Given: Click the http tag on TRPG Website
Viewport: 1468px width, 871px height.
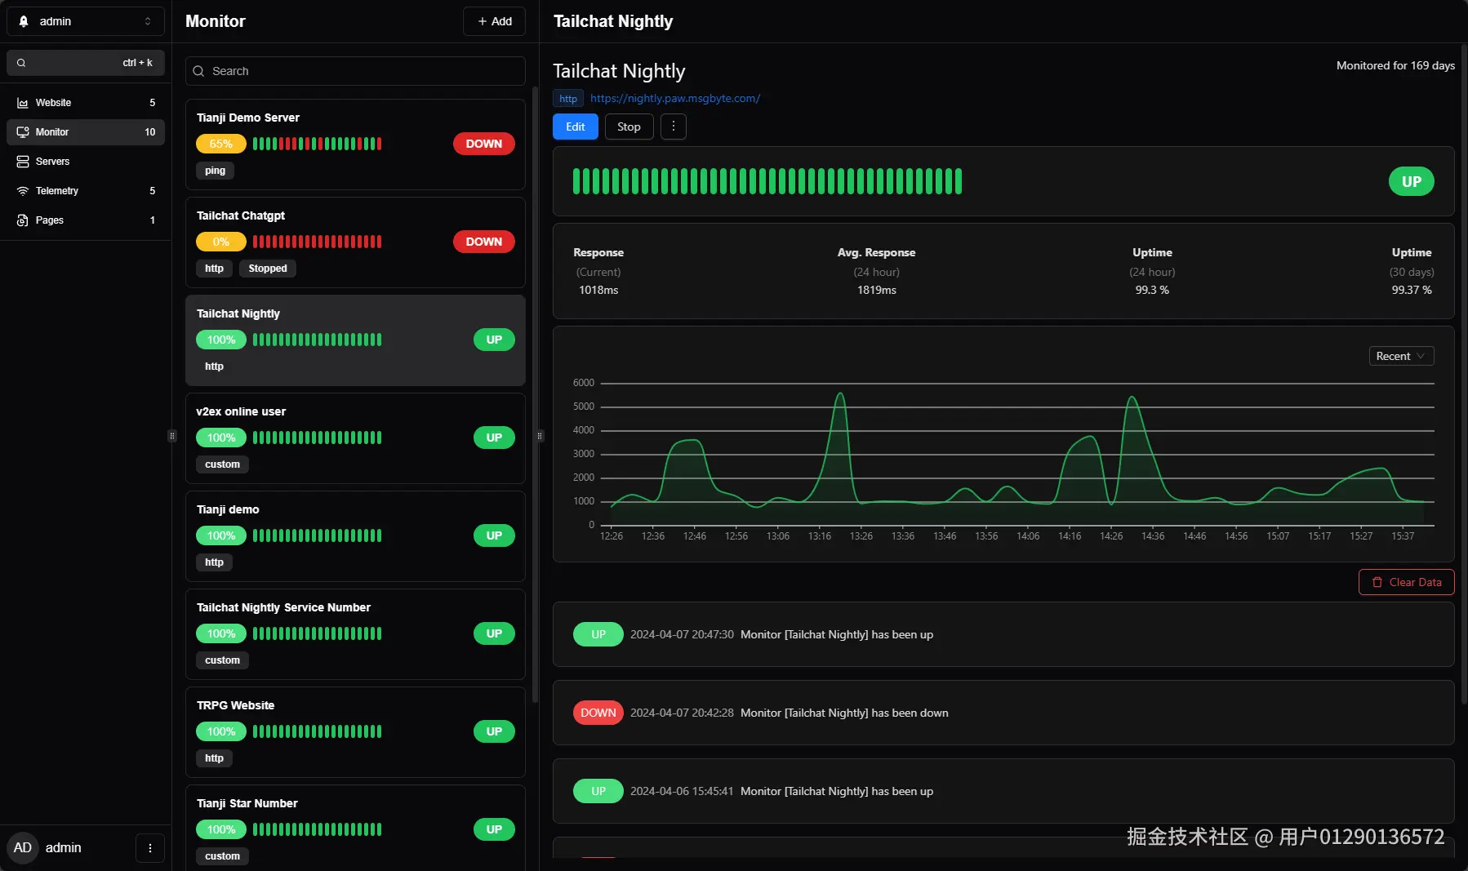Looking at the screenshot, I should click(x=215, y=758).
